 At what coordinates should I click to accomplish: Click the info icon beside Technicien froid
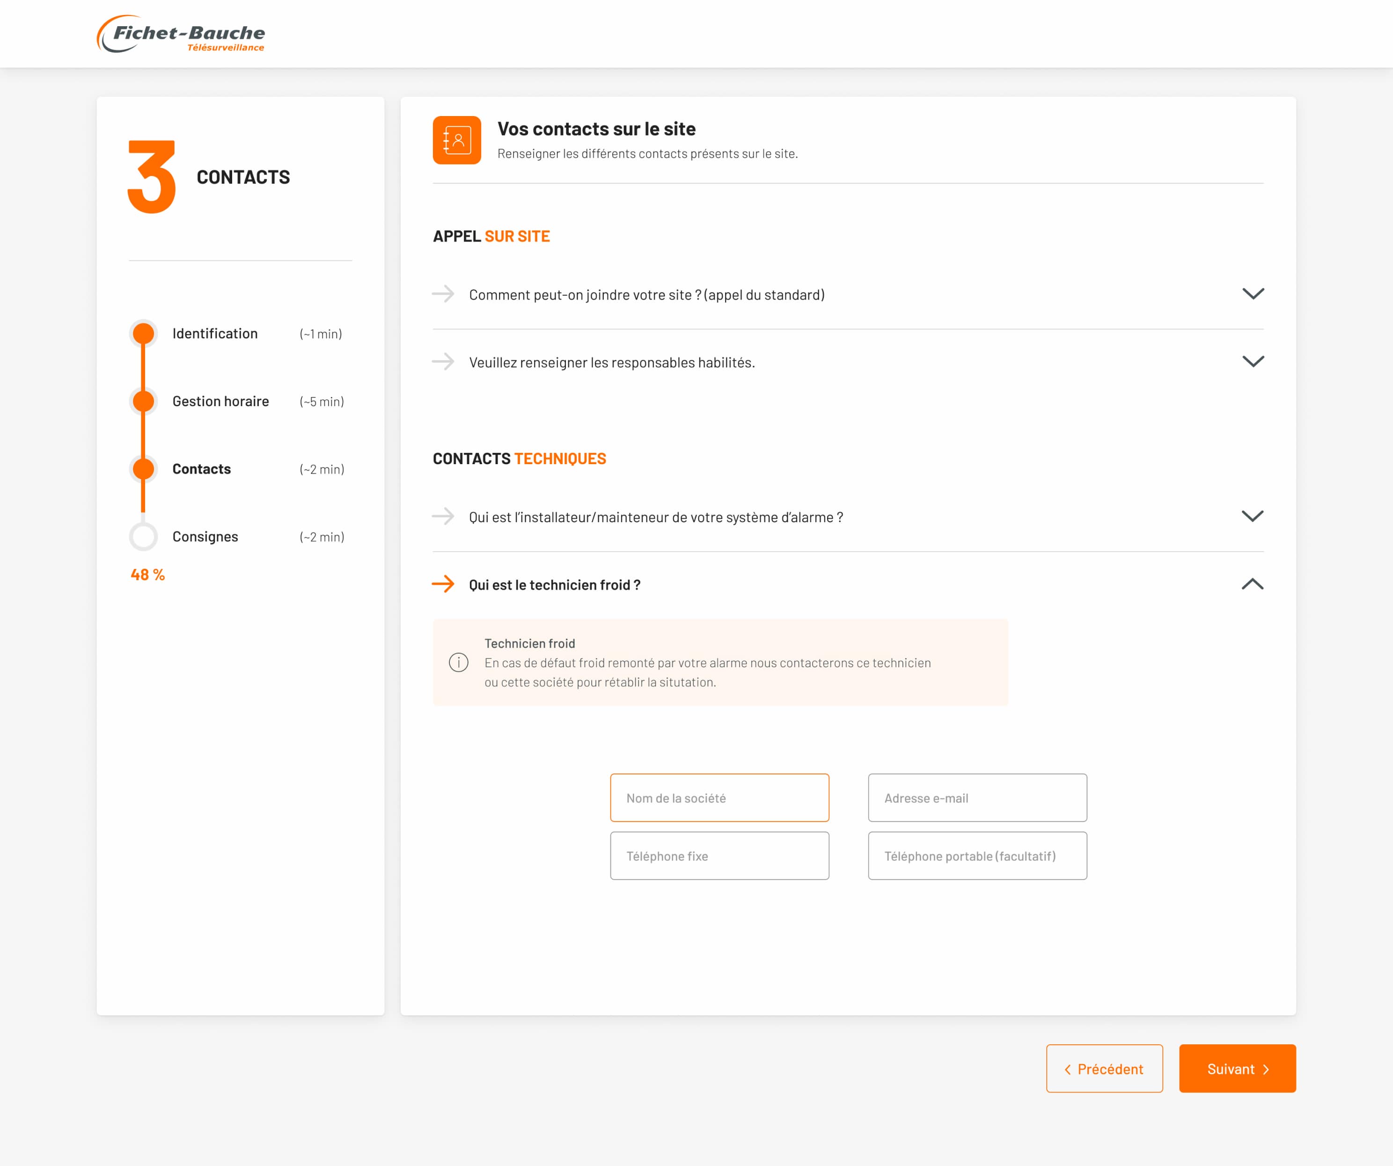pos(458,662)
